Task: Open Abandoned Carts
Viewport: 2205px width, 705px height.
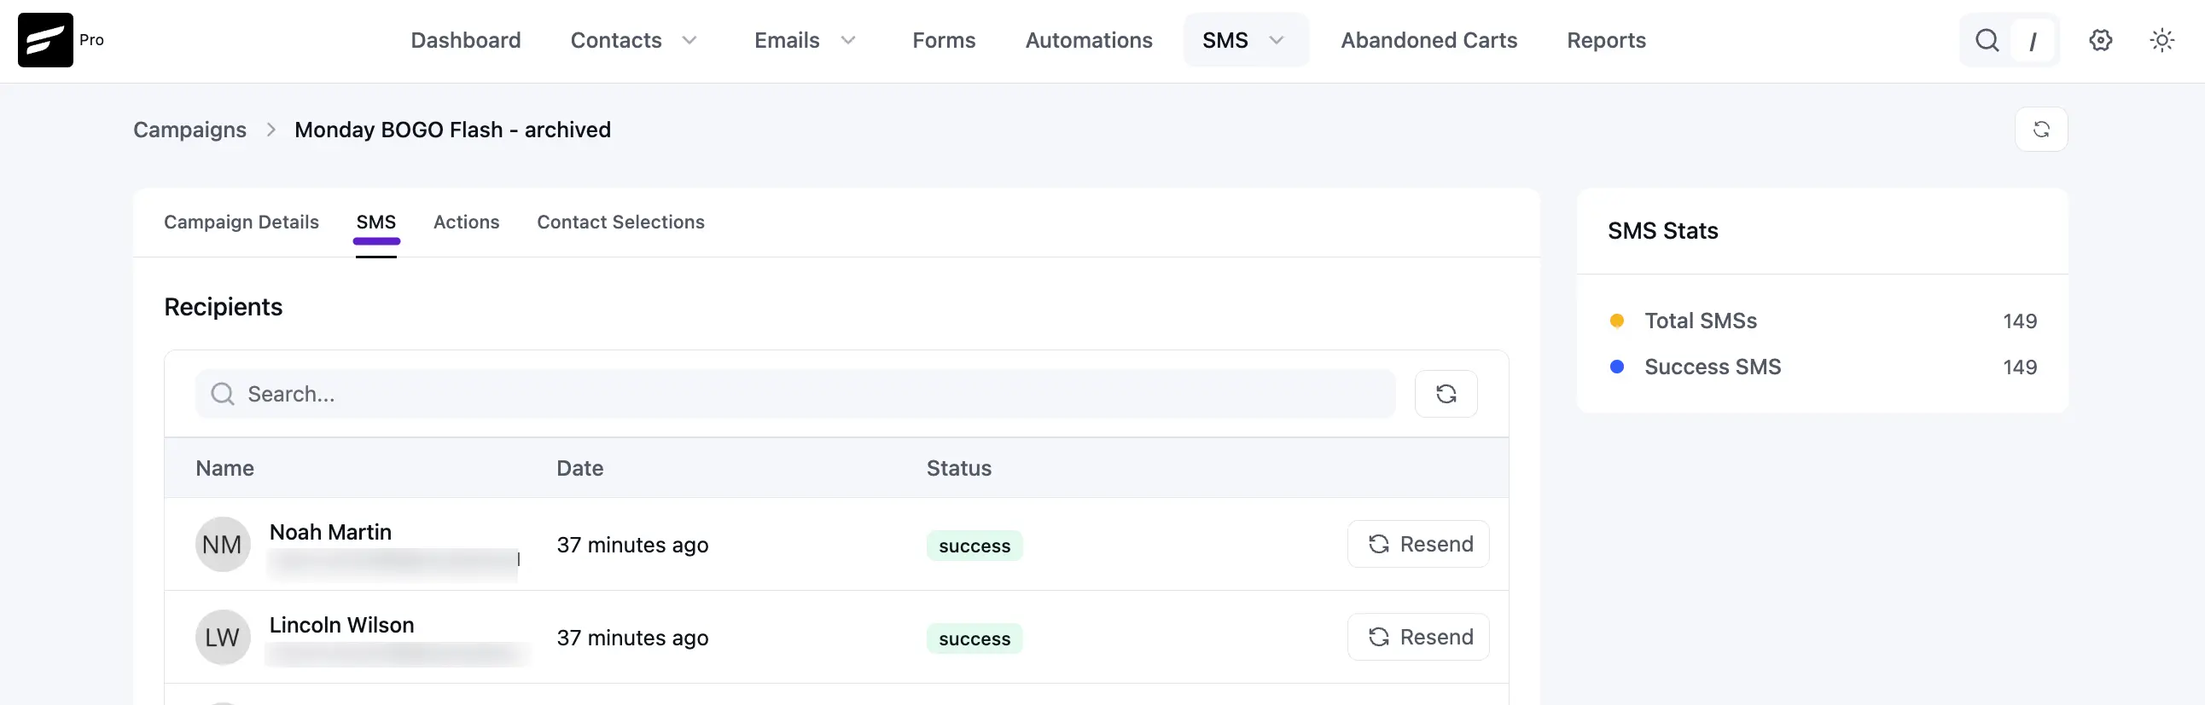Action: click(x=1428, y=40)
